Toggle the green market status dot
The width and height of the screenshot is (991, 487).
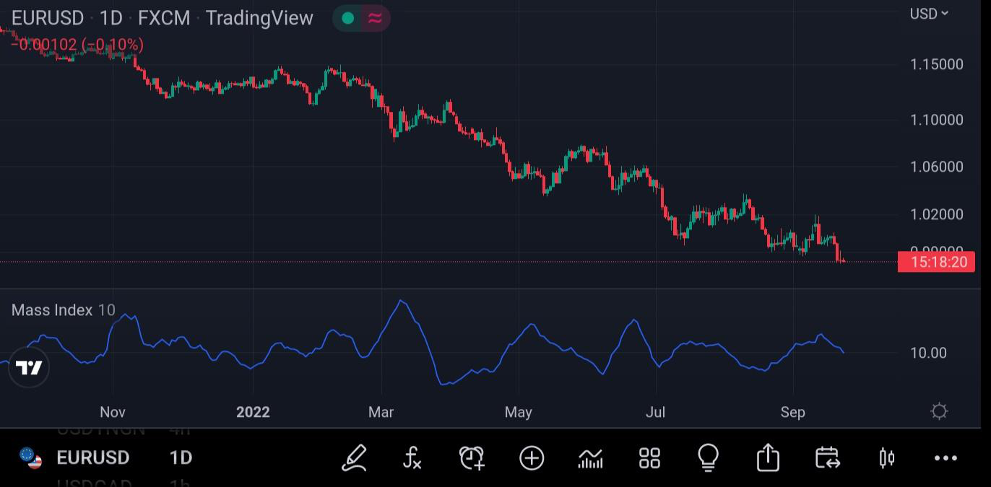coord(347,19)
